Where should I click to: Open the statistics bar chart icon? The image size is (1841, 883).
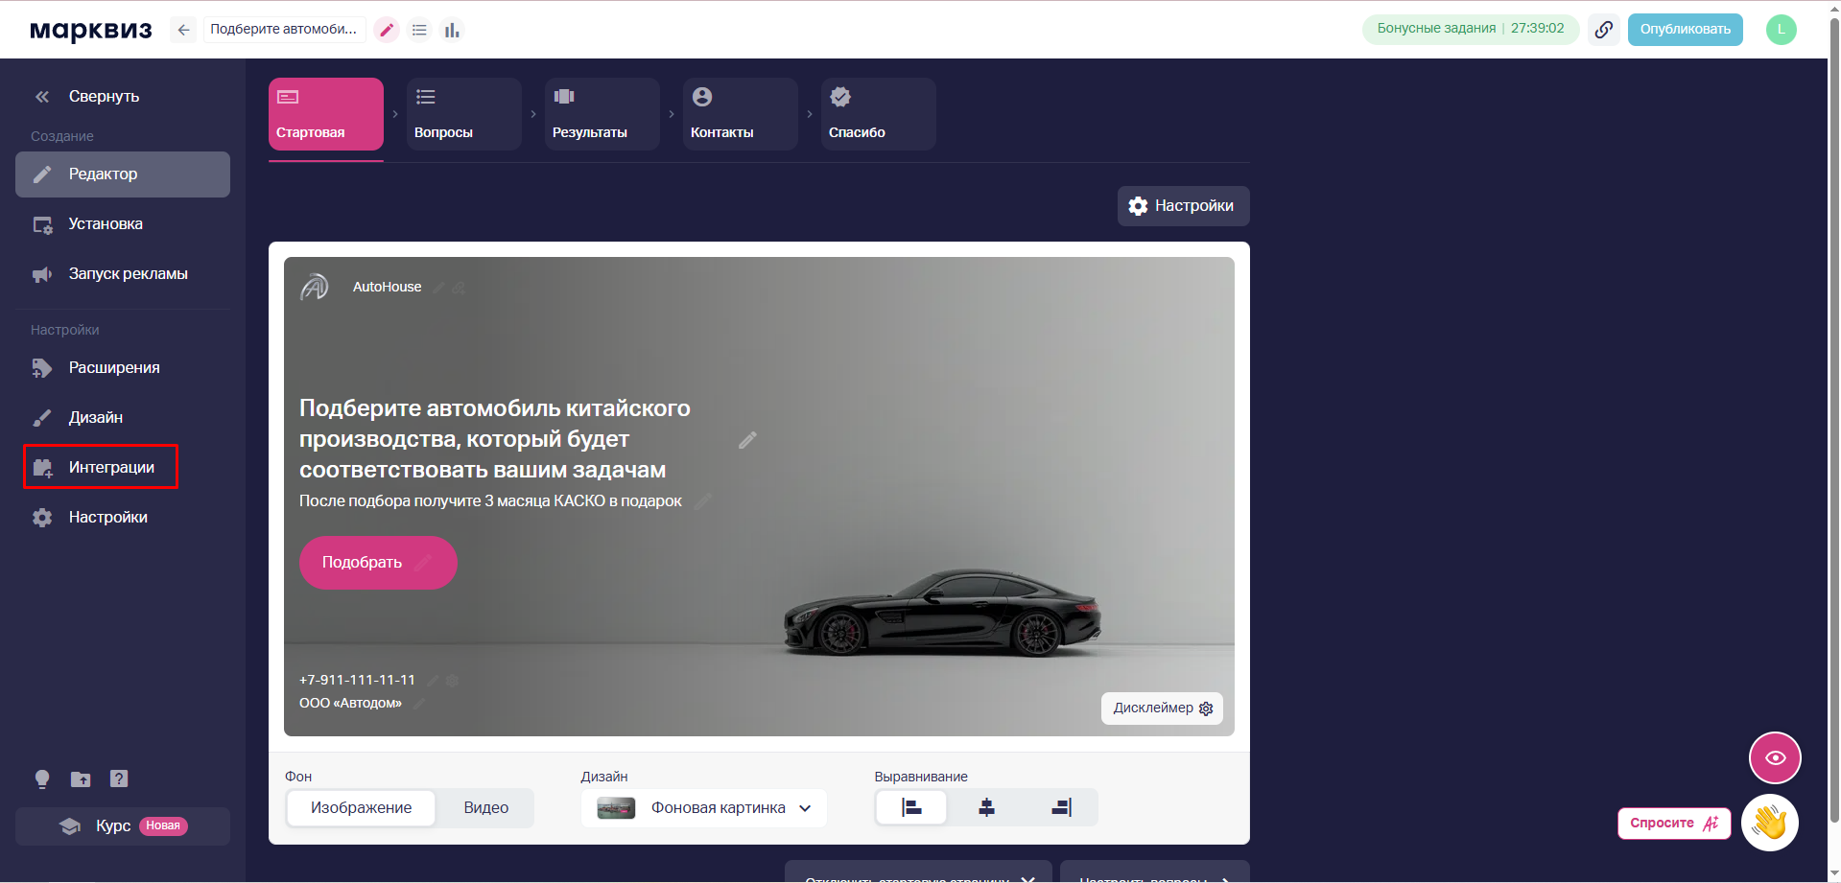tap(452, 30)
